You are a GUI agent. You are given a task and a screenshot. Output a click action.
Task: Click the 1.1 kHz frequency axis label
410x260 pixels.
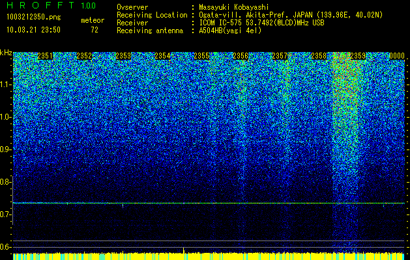pos(5,84)
